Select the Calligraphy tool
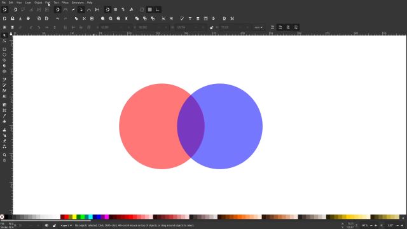 click(x=4, y=91)
